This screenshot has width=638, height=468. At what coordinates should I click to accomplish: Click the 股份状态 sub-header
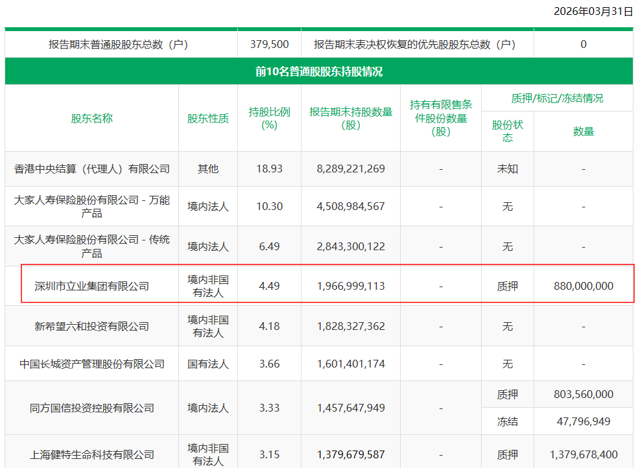[508, 132]
